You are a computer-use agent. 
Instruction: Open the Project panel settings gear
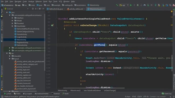point(40,9)
